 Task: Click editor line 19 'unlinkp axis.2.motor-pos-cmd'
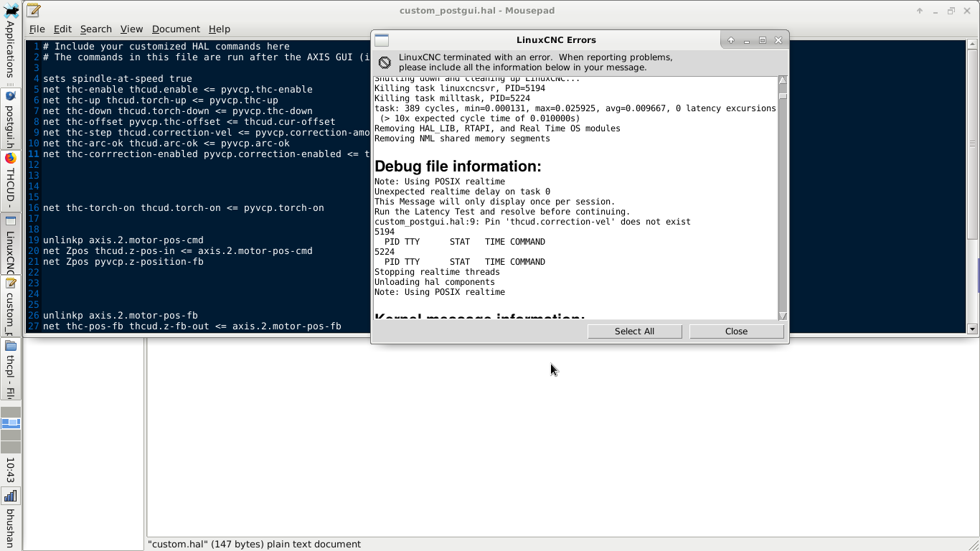pyautogui.click(x=123, y=240)
